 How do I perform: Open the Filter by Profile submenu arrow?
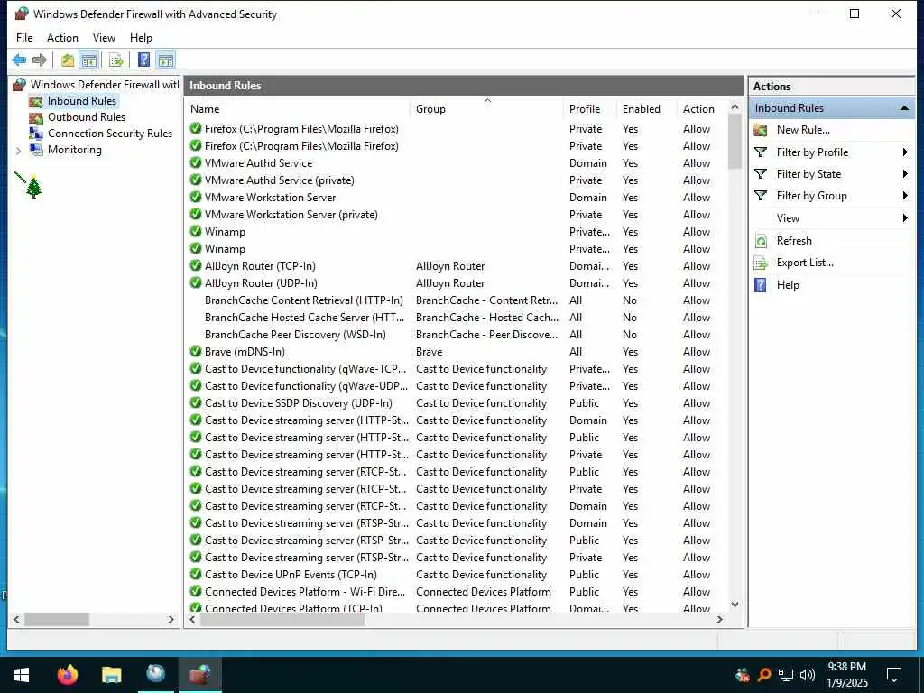pyautogui.click(x=905, y=152)
